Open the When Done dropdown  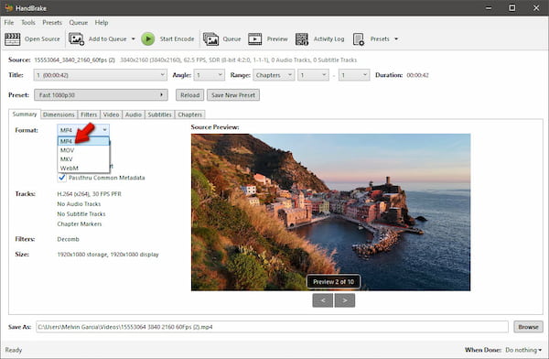tap(523, 350)
